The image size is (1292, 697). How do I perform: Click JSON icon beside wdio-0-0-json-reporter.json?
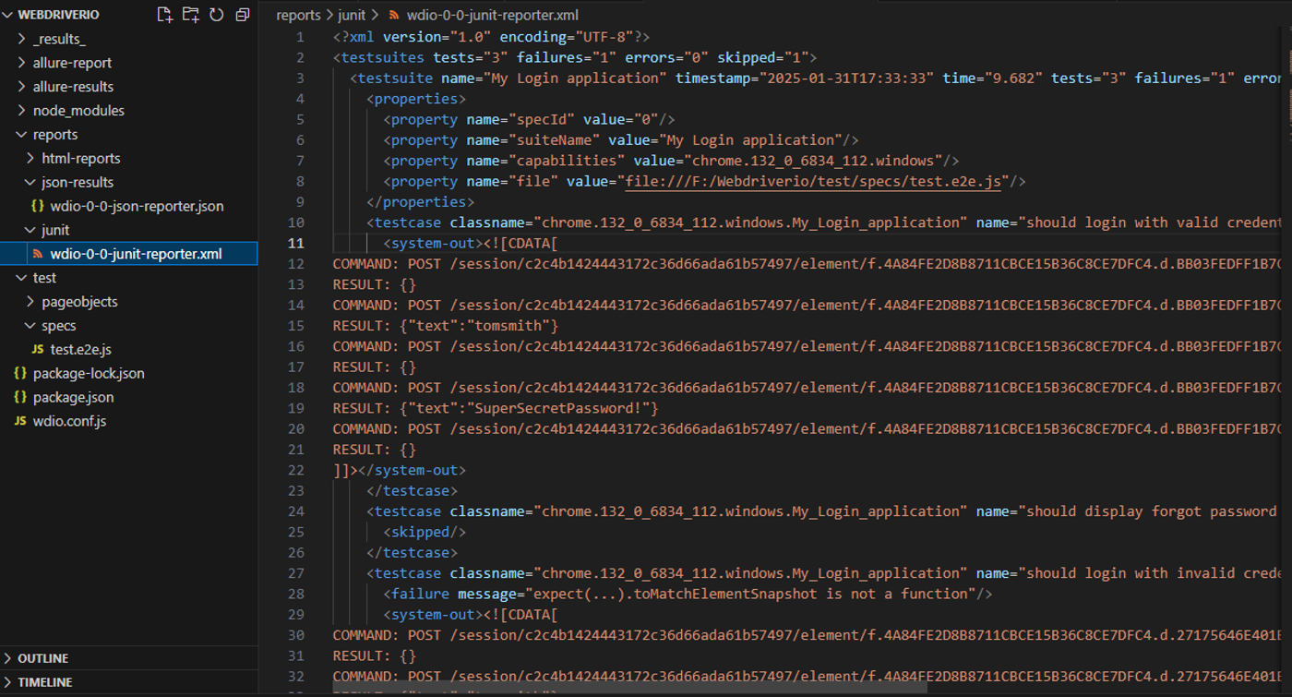point(38,206)
